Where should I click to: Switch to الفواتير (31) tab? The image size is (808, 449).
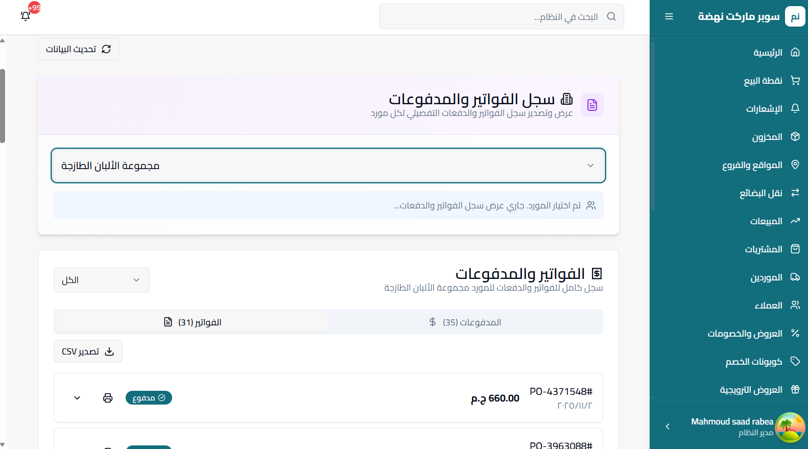(x=192, y=322)
